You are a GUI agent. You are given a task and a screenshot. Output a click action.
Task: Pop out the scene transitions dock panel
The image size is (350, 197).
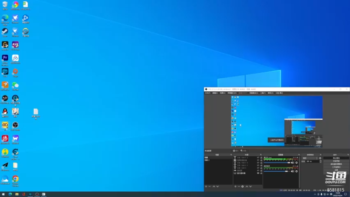[x=321, y=155]
